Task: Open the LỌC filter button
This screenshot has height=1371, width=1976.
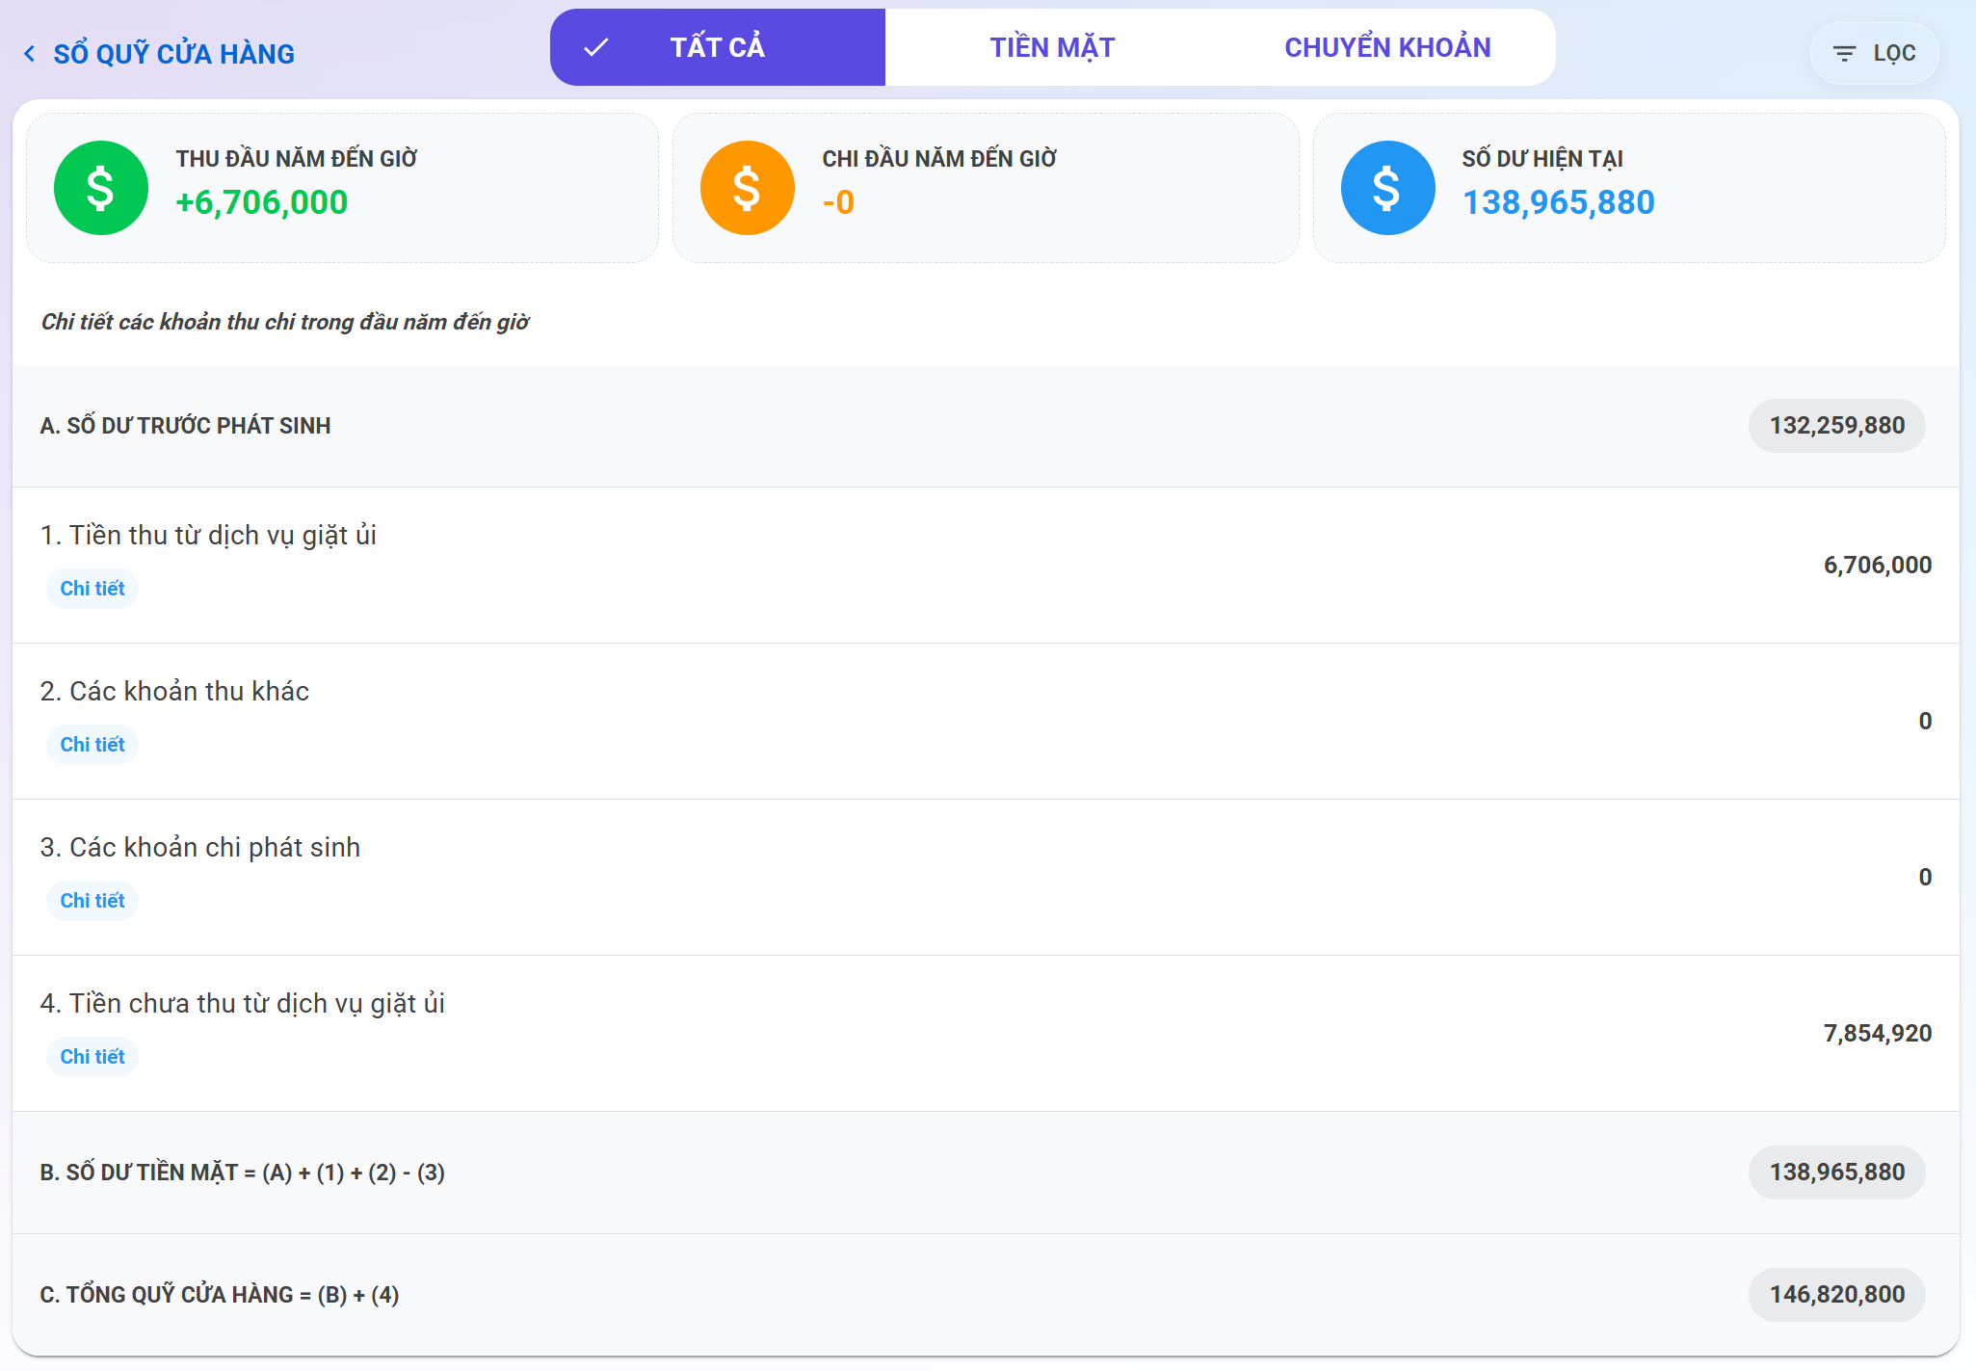Action: click(1875, 54)
